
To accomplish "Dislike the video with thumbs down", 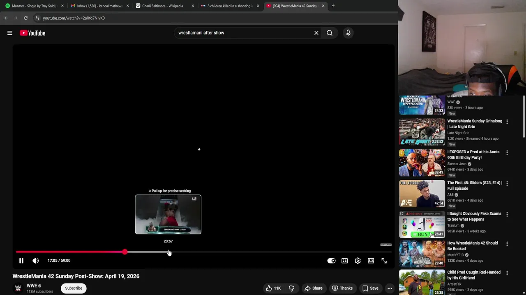I will (291, 288).
